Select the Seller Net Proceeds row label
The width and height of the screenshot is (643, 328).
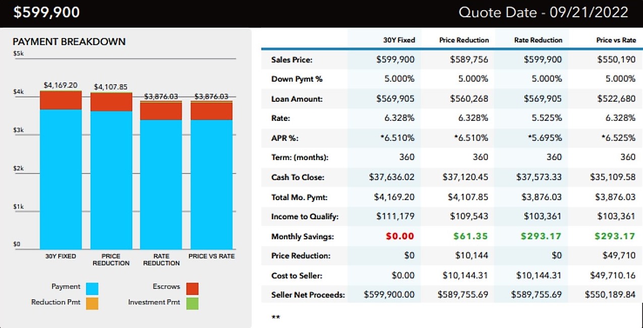pyautogui.click(x=308, y=295)
